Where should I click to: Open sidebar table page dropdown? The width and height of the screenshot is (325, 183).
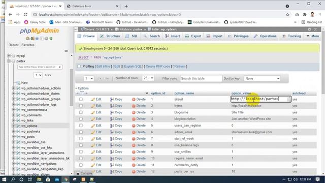point(38,75)
